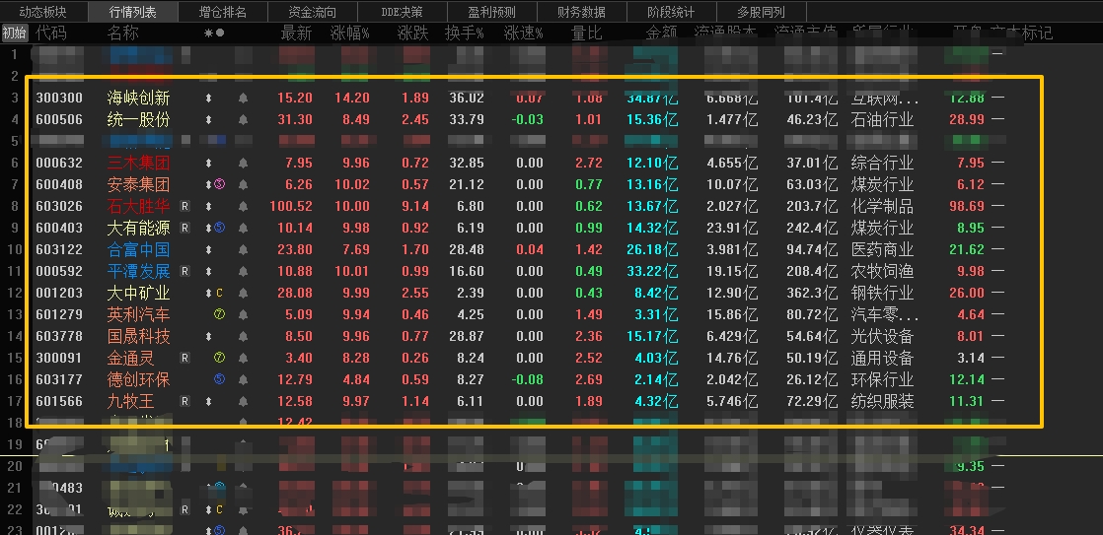1103x535 pixels.
Task: Switch to the DDE决策 tab
Action: [403, 12]
